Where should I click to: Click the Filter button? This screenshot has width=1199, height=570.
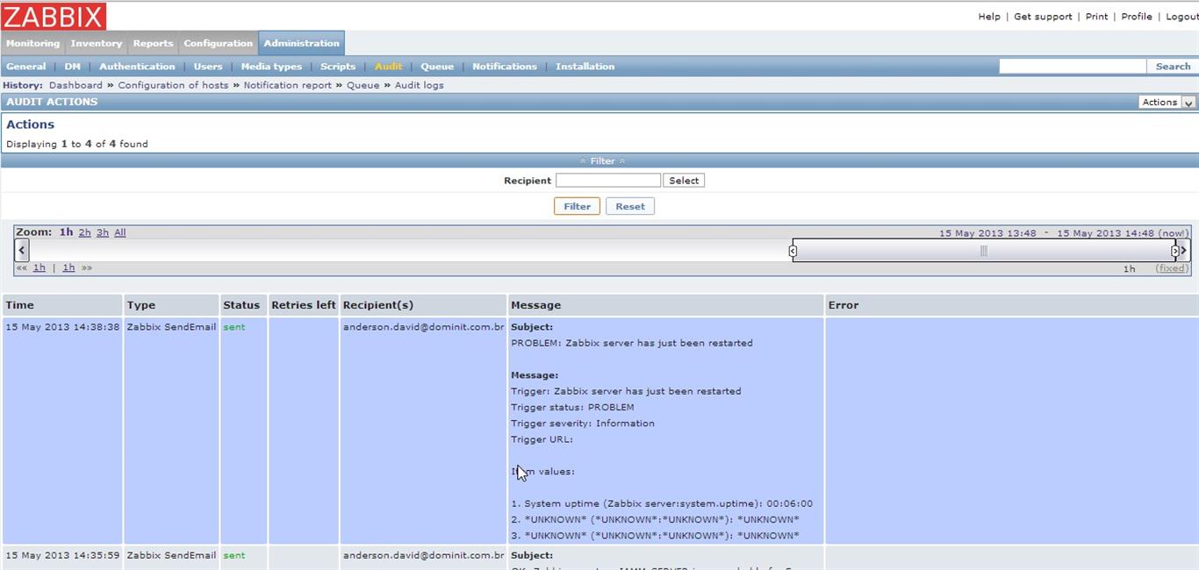pyautogui.click(x=577, y=206)
